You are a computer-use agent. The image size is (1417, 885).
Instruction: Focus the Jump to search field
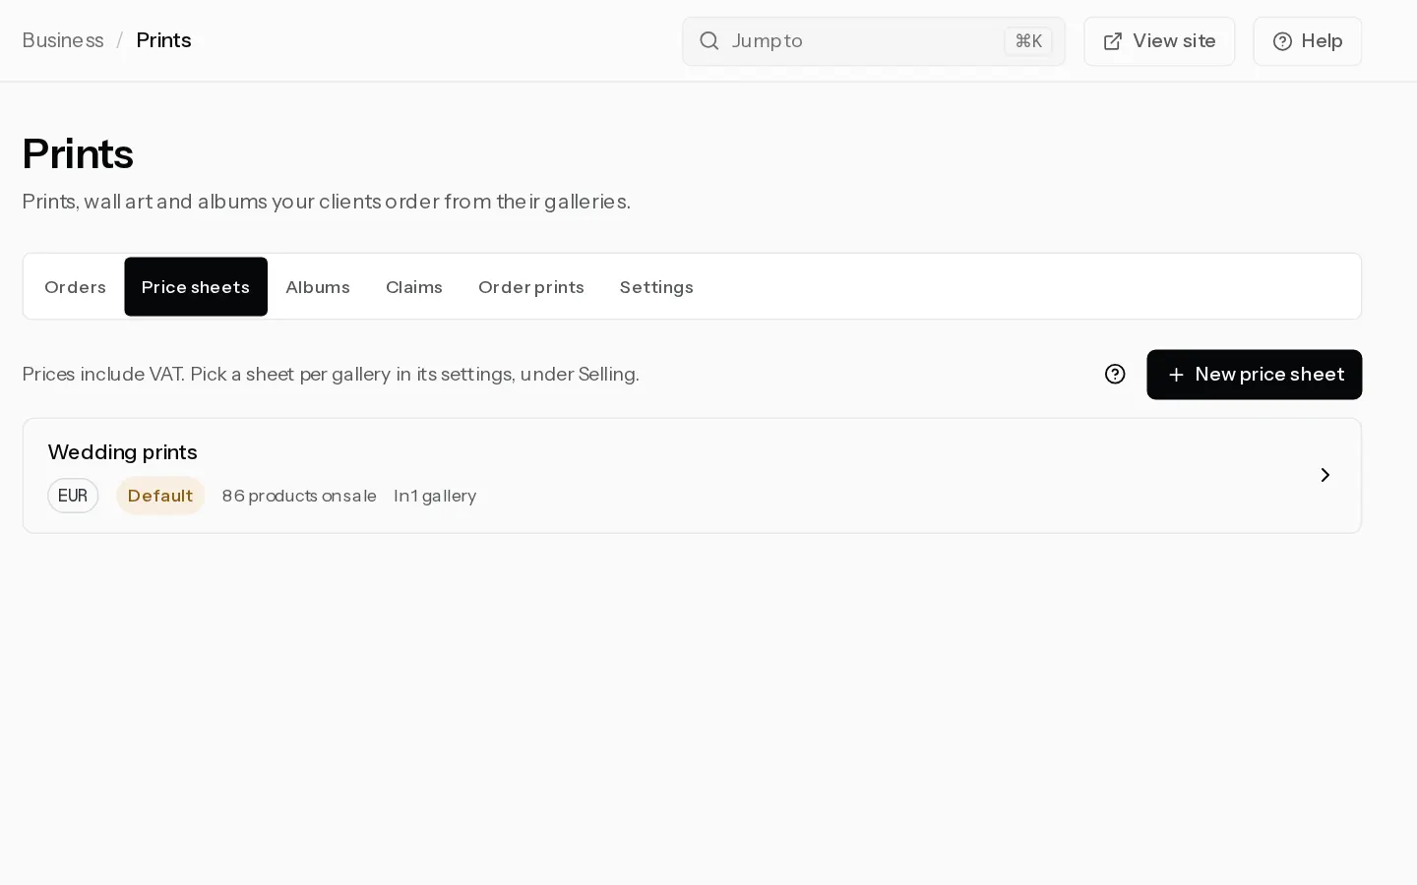(874, 41)
